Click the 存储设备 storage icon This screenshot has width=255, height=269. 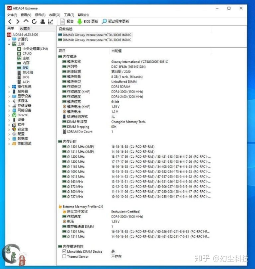pos(14,106)
